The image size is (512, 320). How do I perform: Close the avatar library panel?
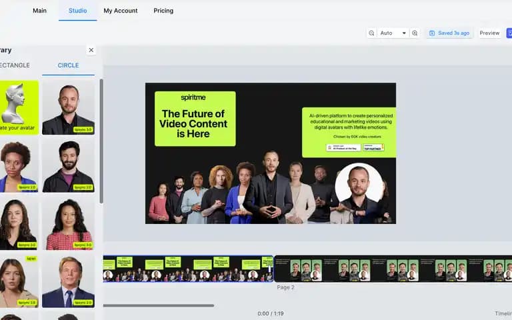coord(91,50)
